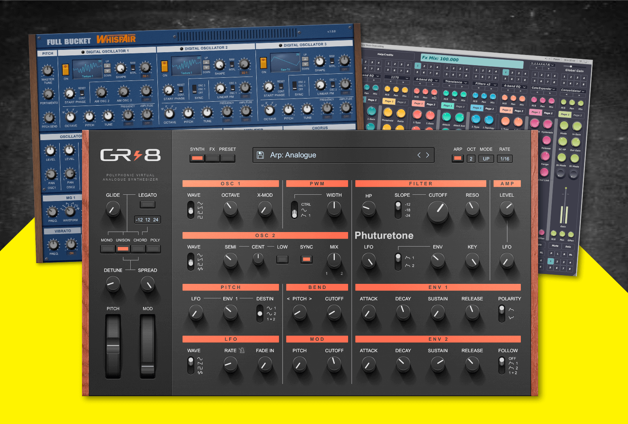
Task: Toggle the LFO rate tempo-sync metronome icon
Action: pyautogui.click(x=242, y=350)
